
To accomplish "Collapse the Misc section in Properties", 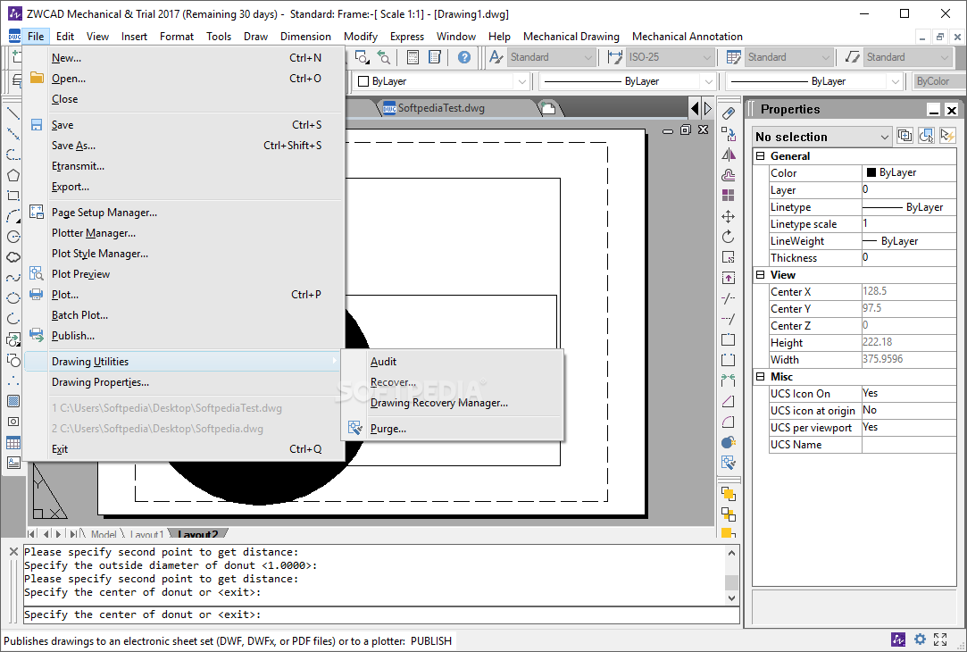I will click(x=761, y=377).
